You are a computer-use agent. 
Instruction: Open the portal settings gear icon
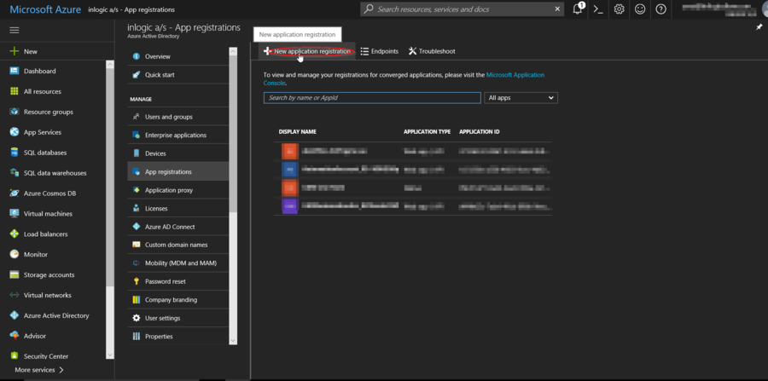[x=620, y=9]
